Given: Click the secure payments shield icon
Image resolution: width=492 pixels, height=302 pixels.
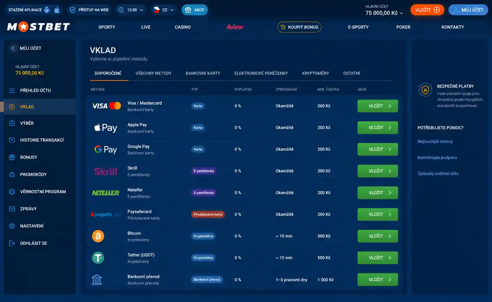Looking at the screenshot, I should [x=425, y=90].
